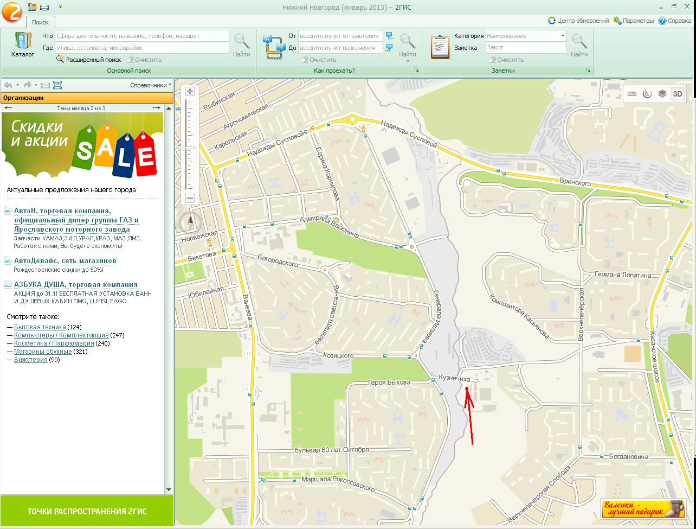Focus the До destination point field

[340, 48]
